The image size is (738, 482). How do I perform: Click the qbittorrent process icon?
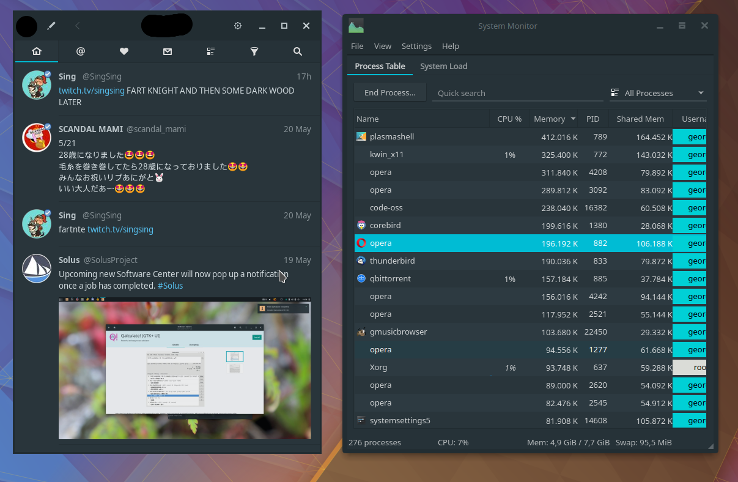pos(361,278)
